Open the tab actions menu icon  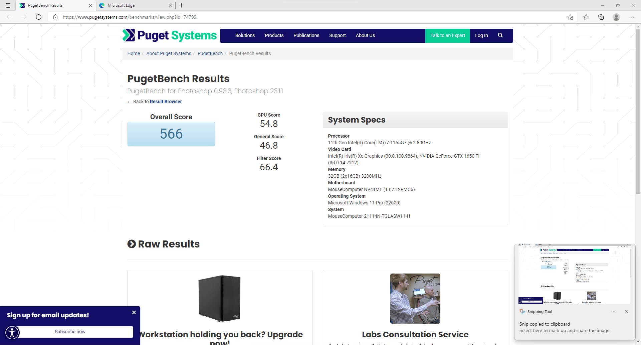click(8, 5)
